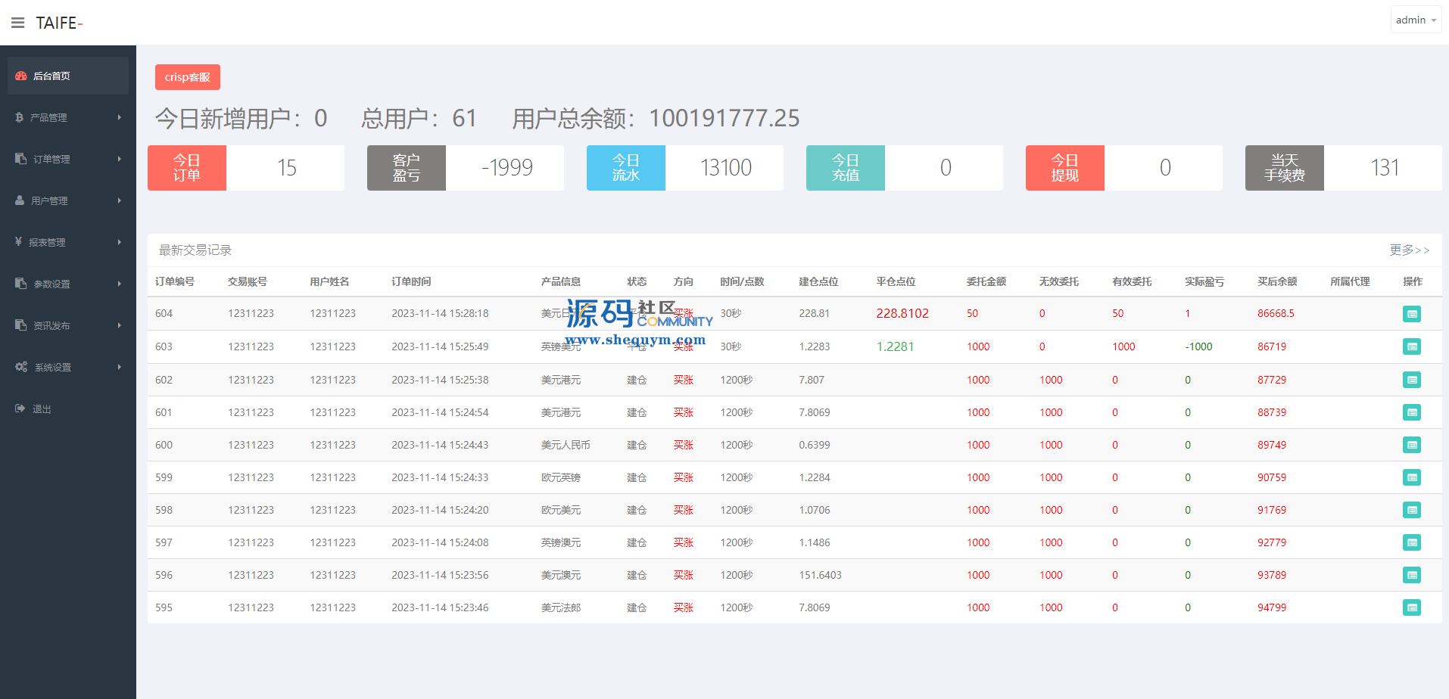Open details icon for order 604
The height and width of the screenshot is (699, 1449).
[1412, 314]
